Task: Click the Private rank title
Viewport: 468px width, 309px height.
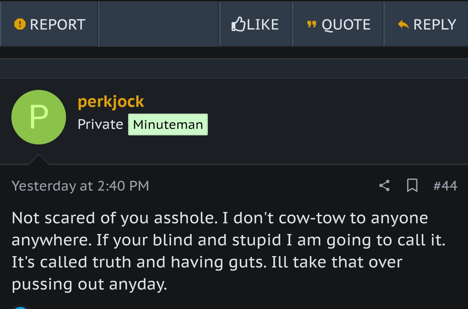Action: [x=100, y=124]
